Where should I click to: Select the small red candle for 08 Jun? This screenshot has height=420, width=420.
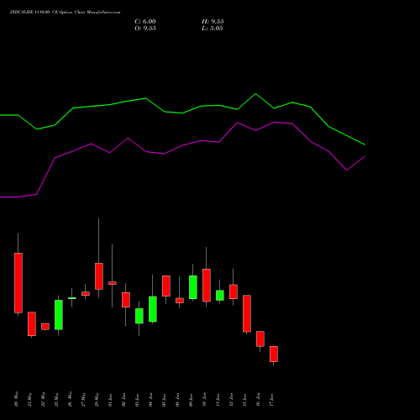click(x=180, y=301)
